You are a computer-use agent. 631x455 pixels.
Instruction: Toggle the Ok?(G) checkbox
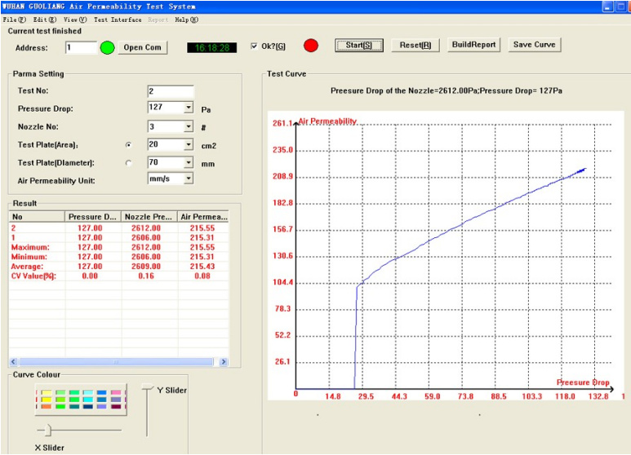click(254, 46)
